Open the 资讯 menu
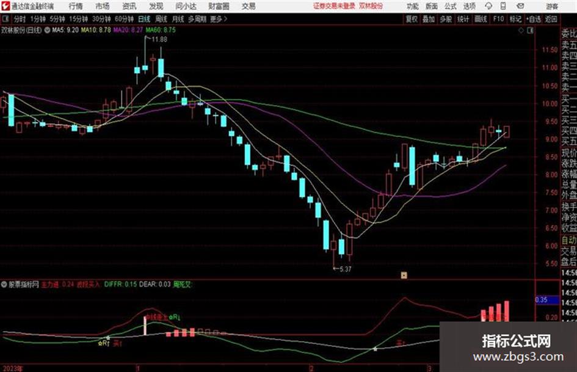 [x=129, y=6]
